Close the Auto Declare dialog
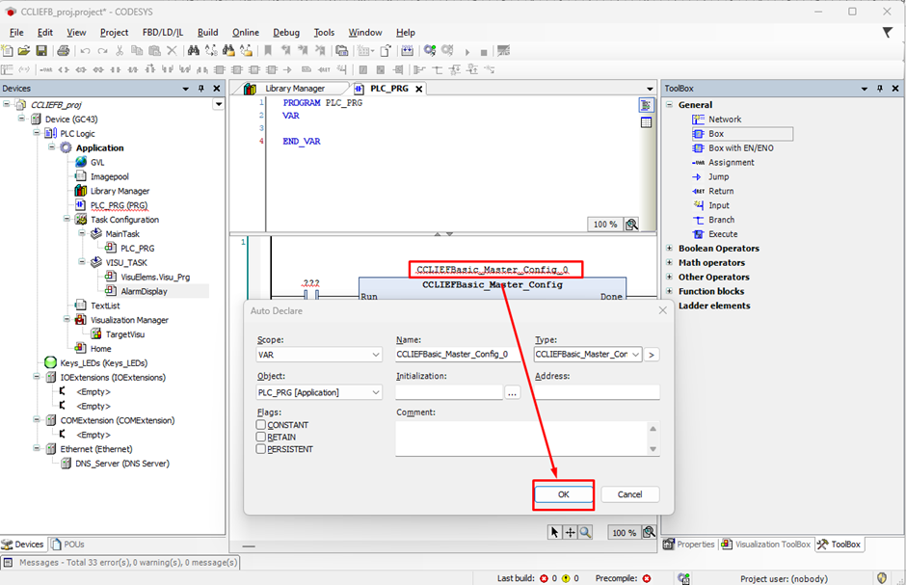The width and height of the screenshot is (906, 585). pos(663,310)
